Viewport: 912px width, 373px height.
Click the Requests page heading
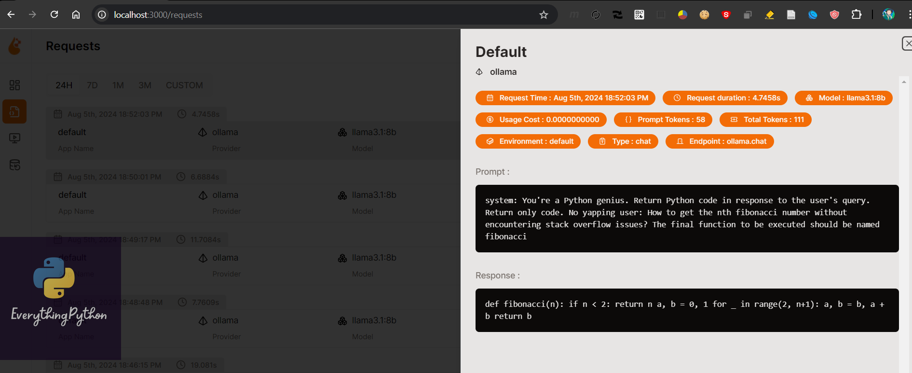pos(73,46)
